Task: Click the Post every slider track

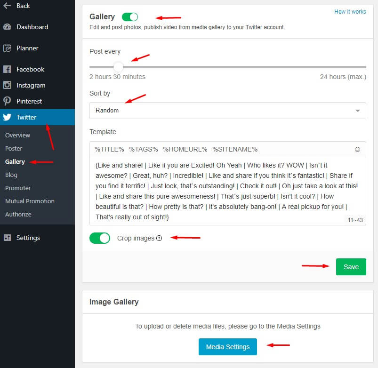Action: click(227, 67)
